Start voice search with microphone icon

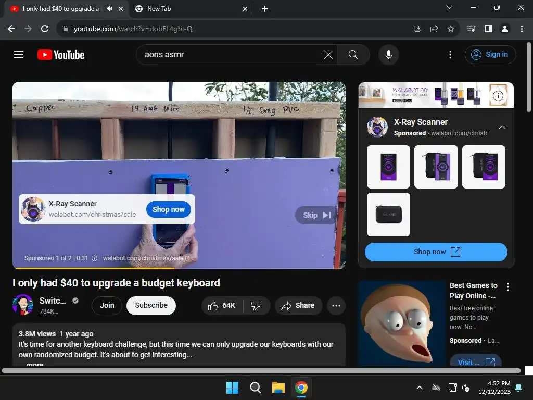(x=388, y=54)
